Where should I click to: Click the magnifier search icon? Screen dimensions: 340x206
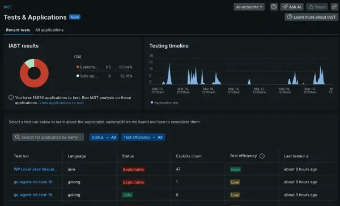pyautogui.click(x=18, y=137)
